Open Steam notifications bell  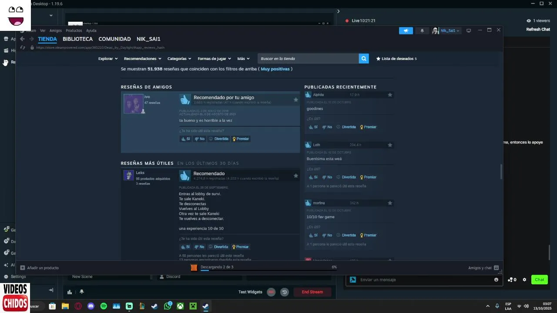[422, 30]
